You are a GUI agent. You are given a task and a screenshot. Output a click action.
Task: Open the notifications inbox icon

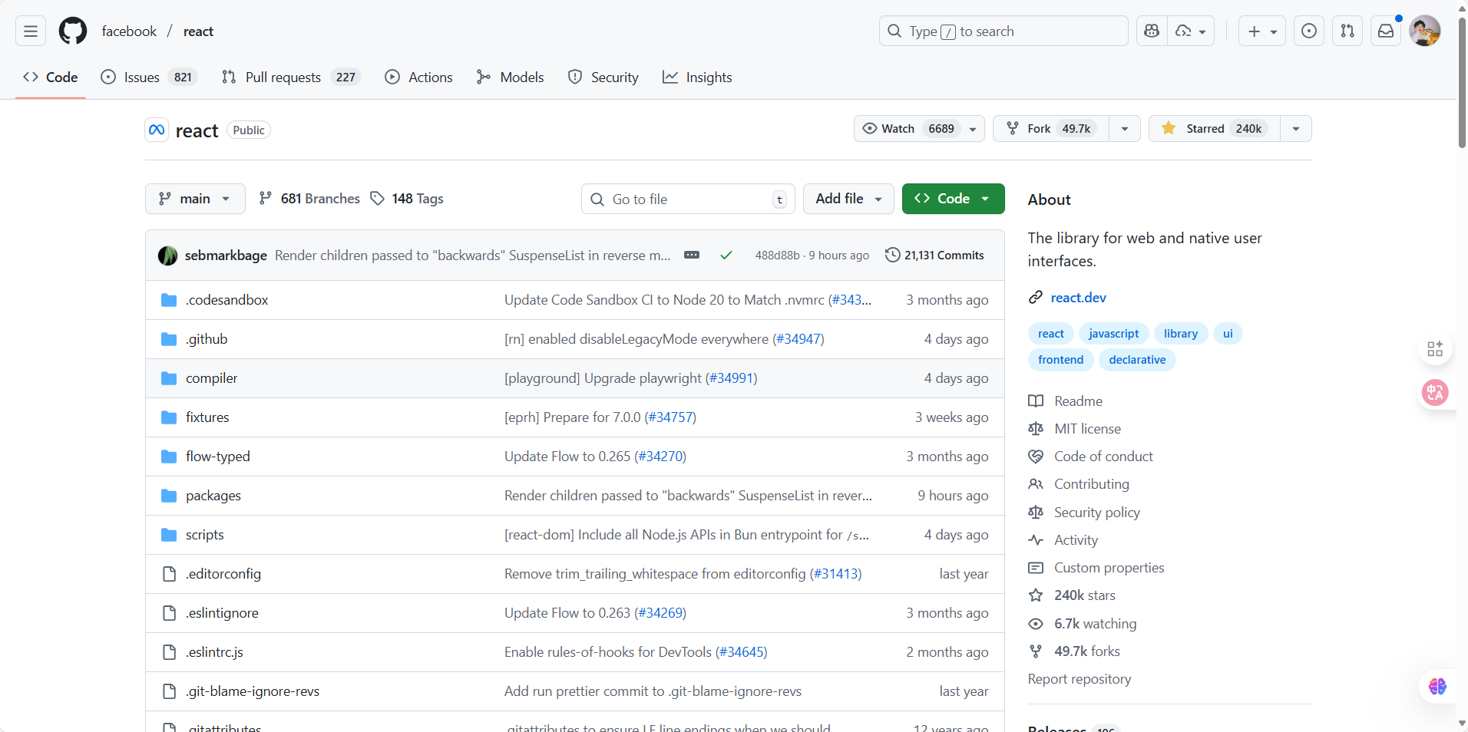coord(1386,31)
